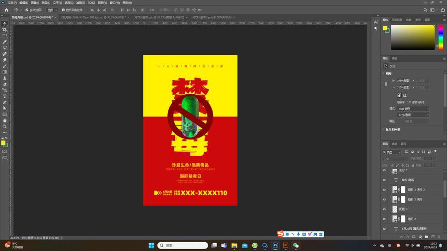
Task: Select the Gradient tool
Action: click(x=4, y=72)
